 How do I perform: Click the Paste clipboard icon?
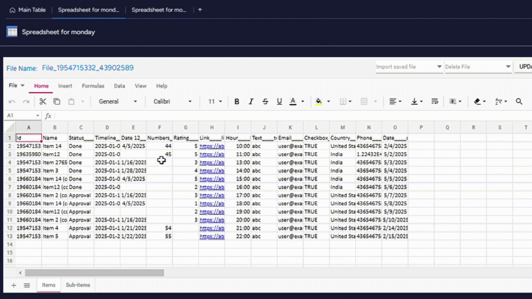pos(71,102)
